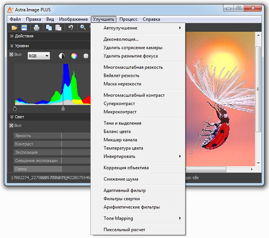Click the Copy icon in toolbar
Viewport: 269px width, 238px height.
click(49, 28)
